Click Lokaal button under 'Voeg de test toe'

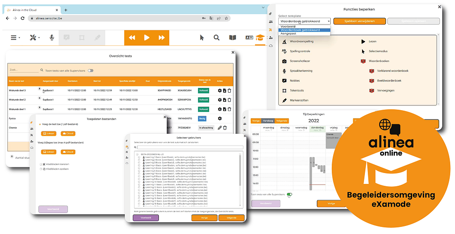pyautogui.click(x=48, y=133)
